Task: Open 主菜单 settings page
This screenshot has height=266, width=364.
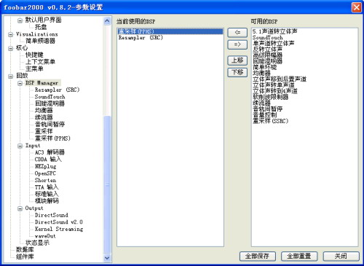Action: coord(34,69)
